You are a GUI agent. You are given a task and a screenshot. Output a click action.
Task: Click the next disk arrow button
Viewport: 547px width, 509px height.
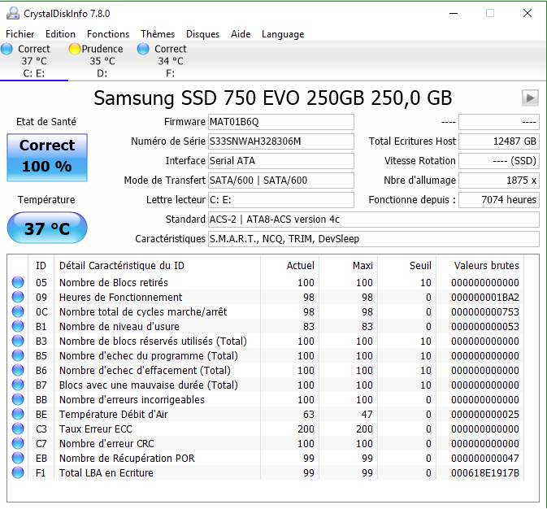[x=530, y=98]
